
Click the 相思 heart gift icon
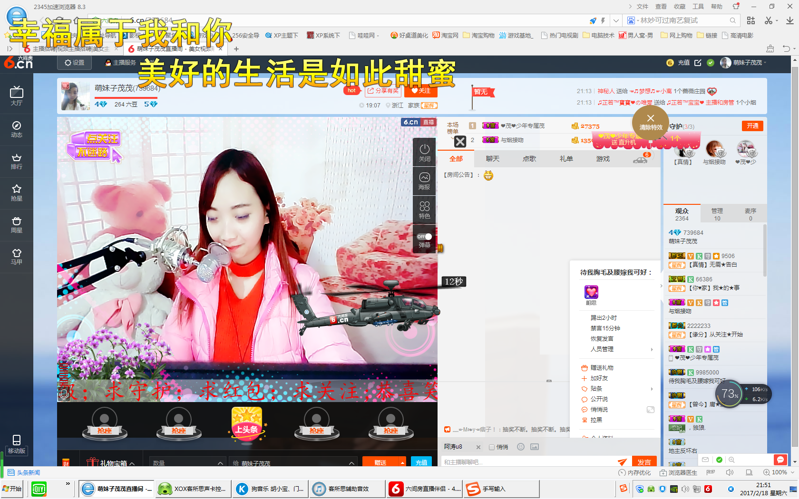pyautogui.click(x=591, y=292)
